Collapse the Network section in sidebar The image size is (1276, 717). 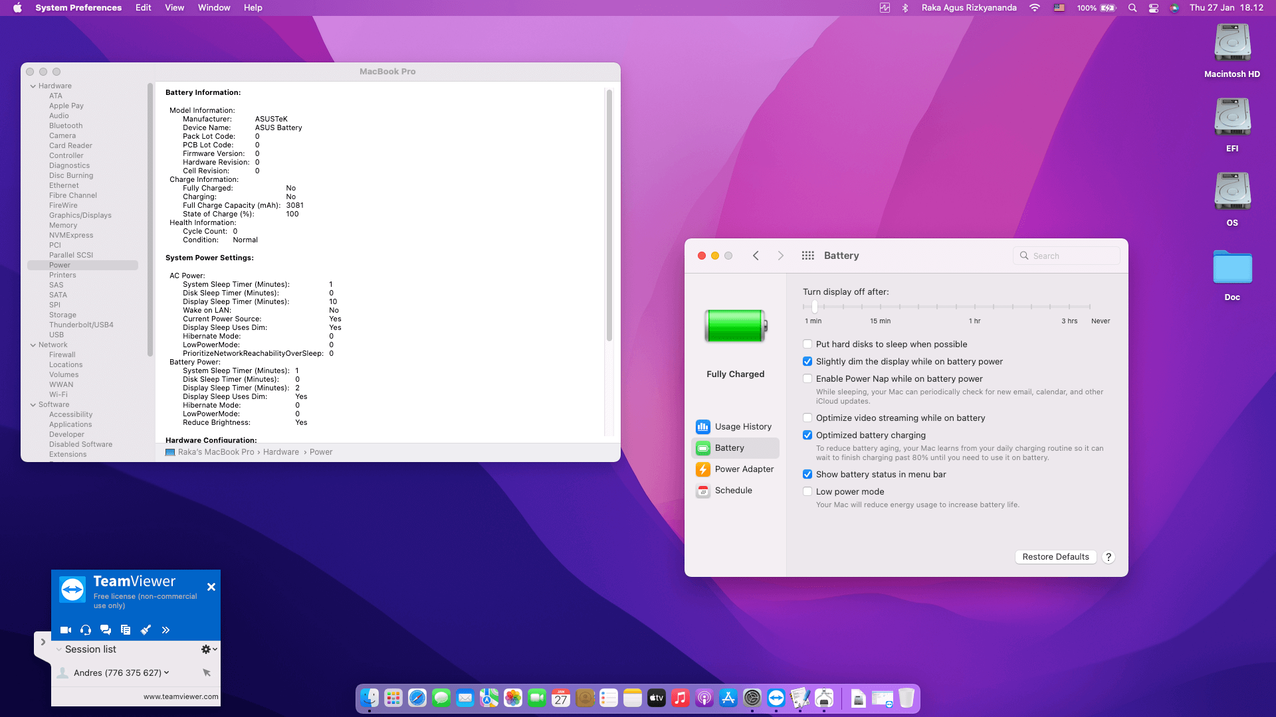pyautogui.click(x=33, y=345)
